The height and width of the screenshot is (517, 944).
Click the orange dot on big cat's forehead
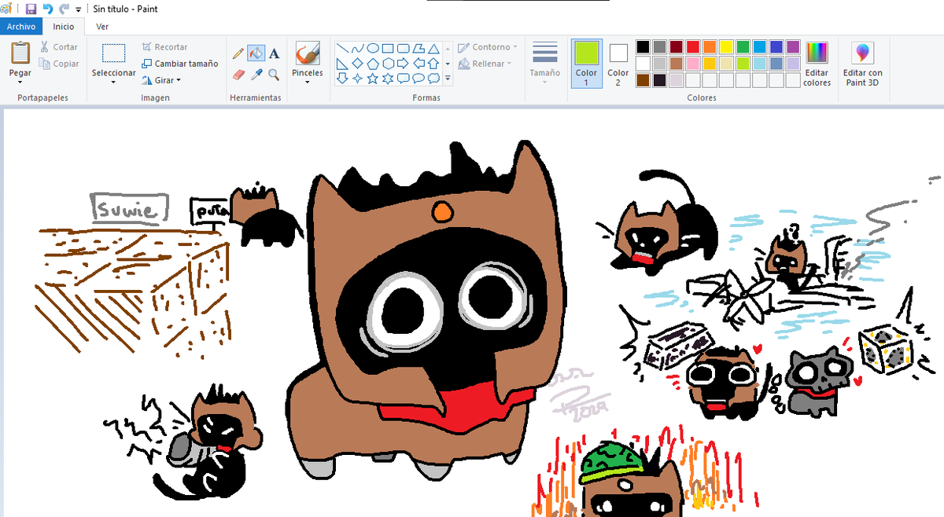443,211
